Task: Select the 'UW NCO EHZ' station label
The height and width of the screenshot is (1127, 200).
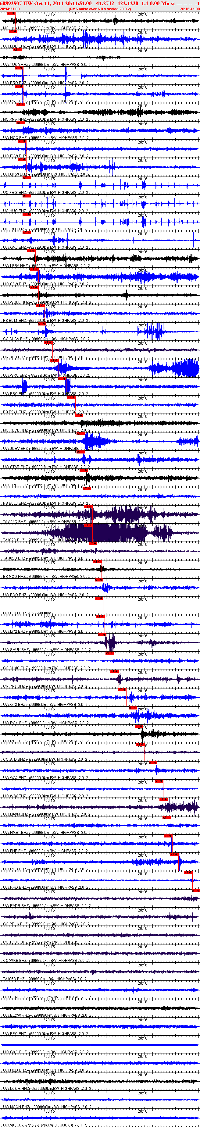Action: point(14,138)
